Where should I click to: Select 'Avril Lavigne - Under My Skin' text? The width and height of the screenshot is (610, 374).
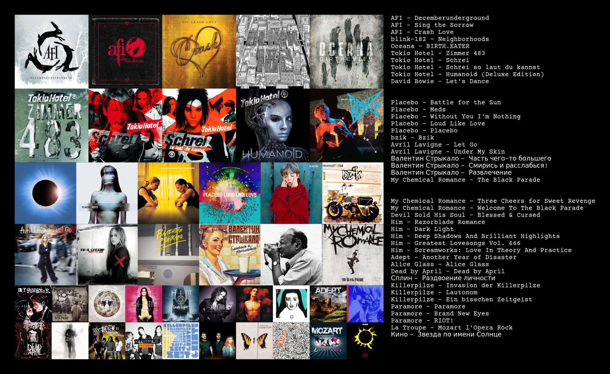coord(448,152)
